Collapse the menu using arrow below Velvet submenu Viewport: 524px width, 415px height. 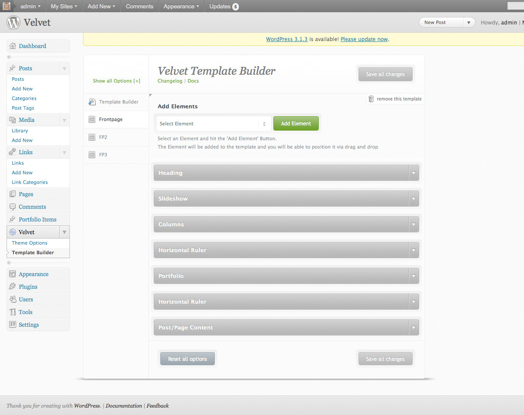point(9,263)
